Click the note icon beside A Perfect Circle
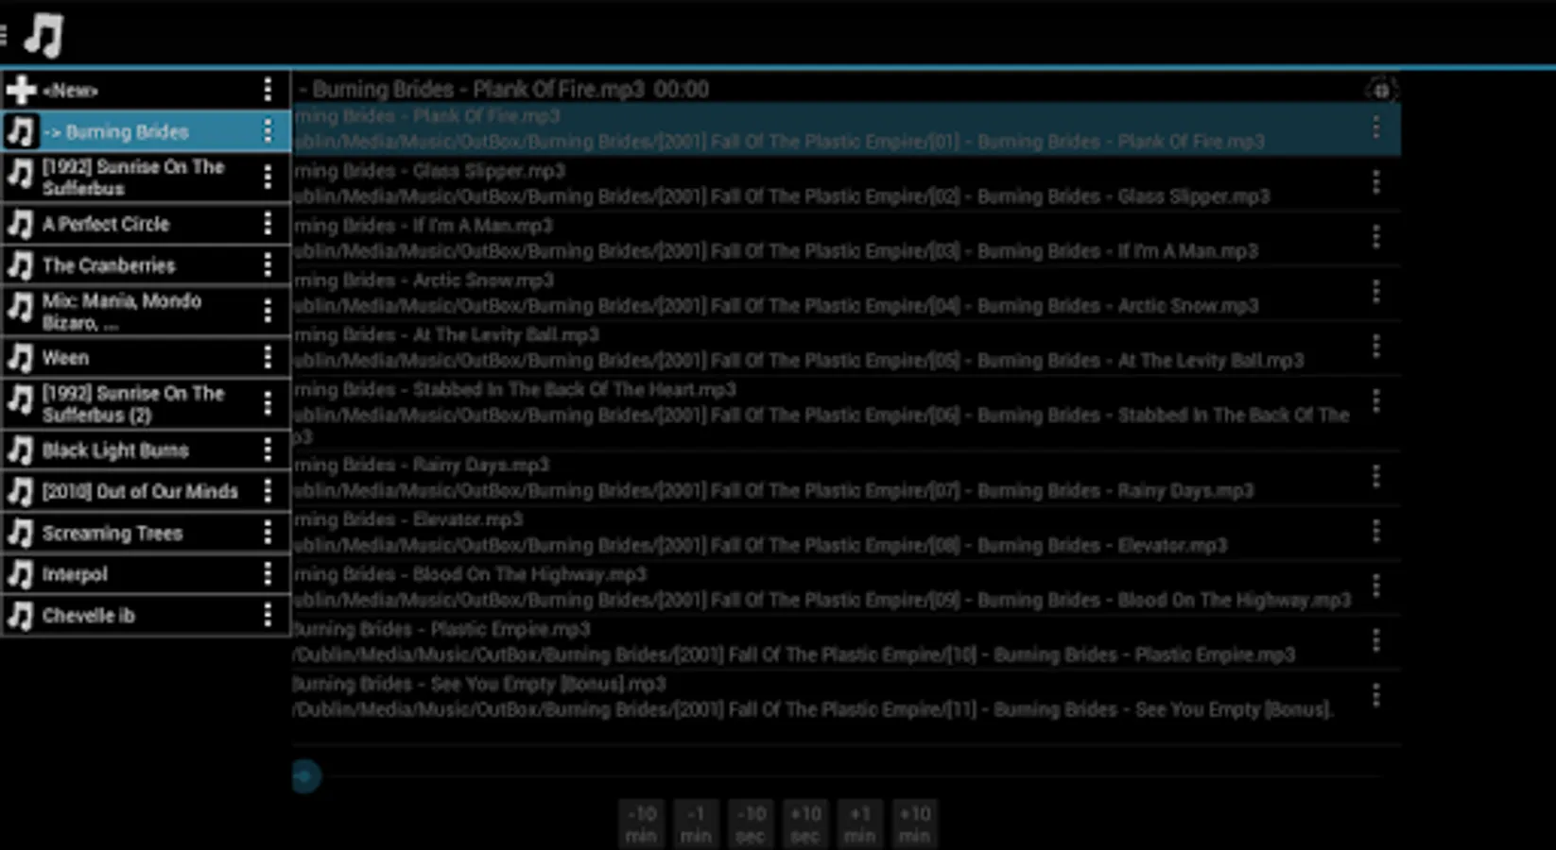This screenshot has width=1556, height=850. point(21,224)
